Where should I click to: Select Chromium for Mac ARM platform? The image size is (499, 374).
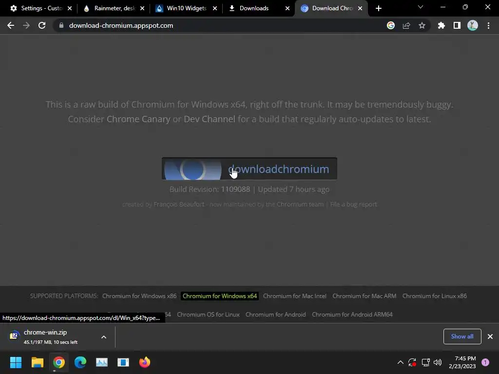(x=365, y=296)
